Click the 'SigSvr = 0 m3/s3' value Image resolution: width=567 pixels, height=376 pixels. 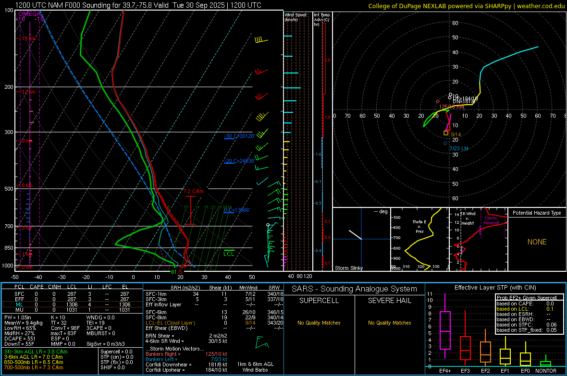(106, 344)
